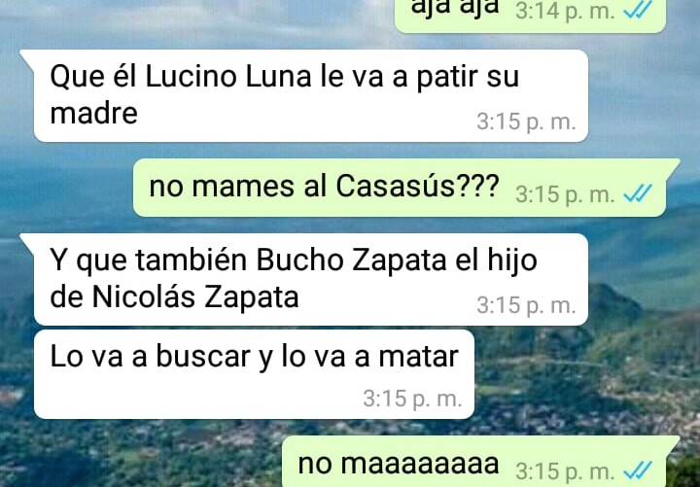Click the name "Lucino Luna" in the message text
This screenshot has width=700, height=487.
[x=228, y=76]
